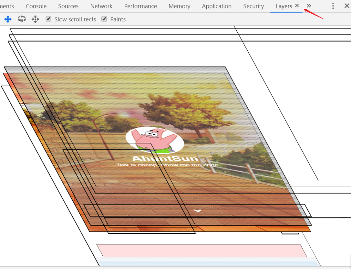The height and width of the screenshot is (269, 351).
Task: Disable the Paints checkbox
Action: (104, 19)
